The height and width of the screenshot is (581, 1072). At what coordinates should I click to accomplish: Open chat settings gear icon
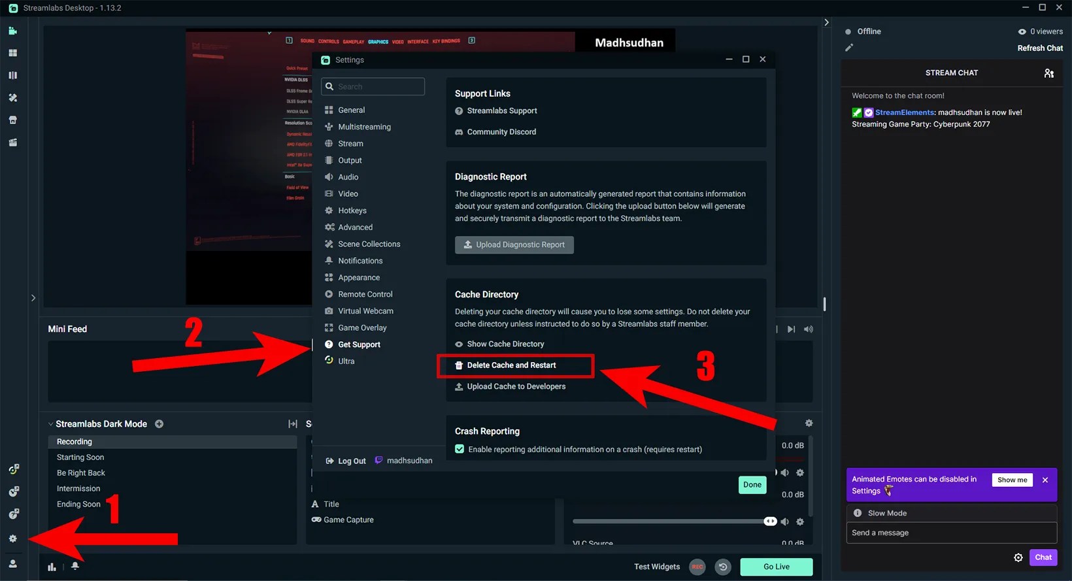pos(1018,557)
